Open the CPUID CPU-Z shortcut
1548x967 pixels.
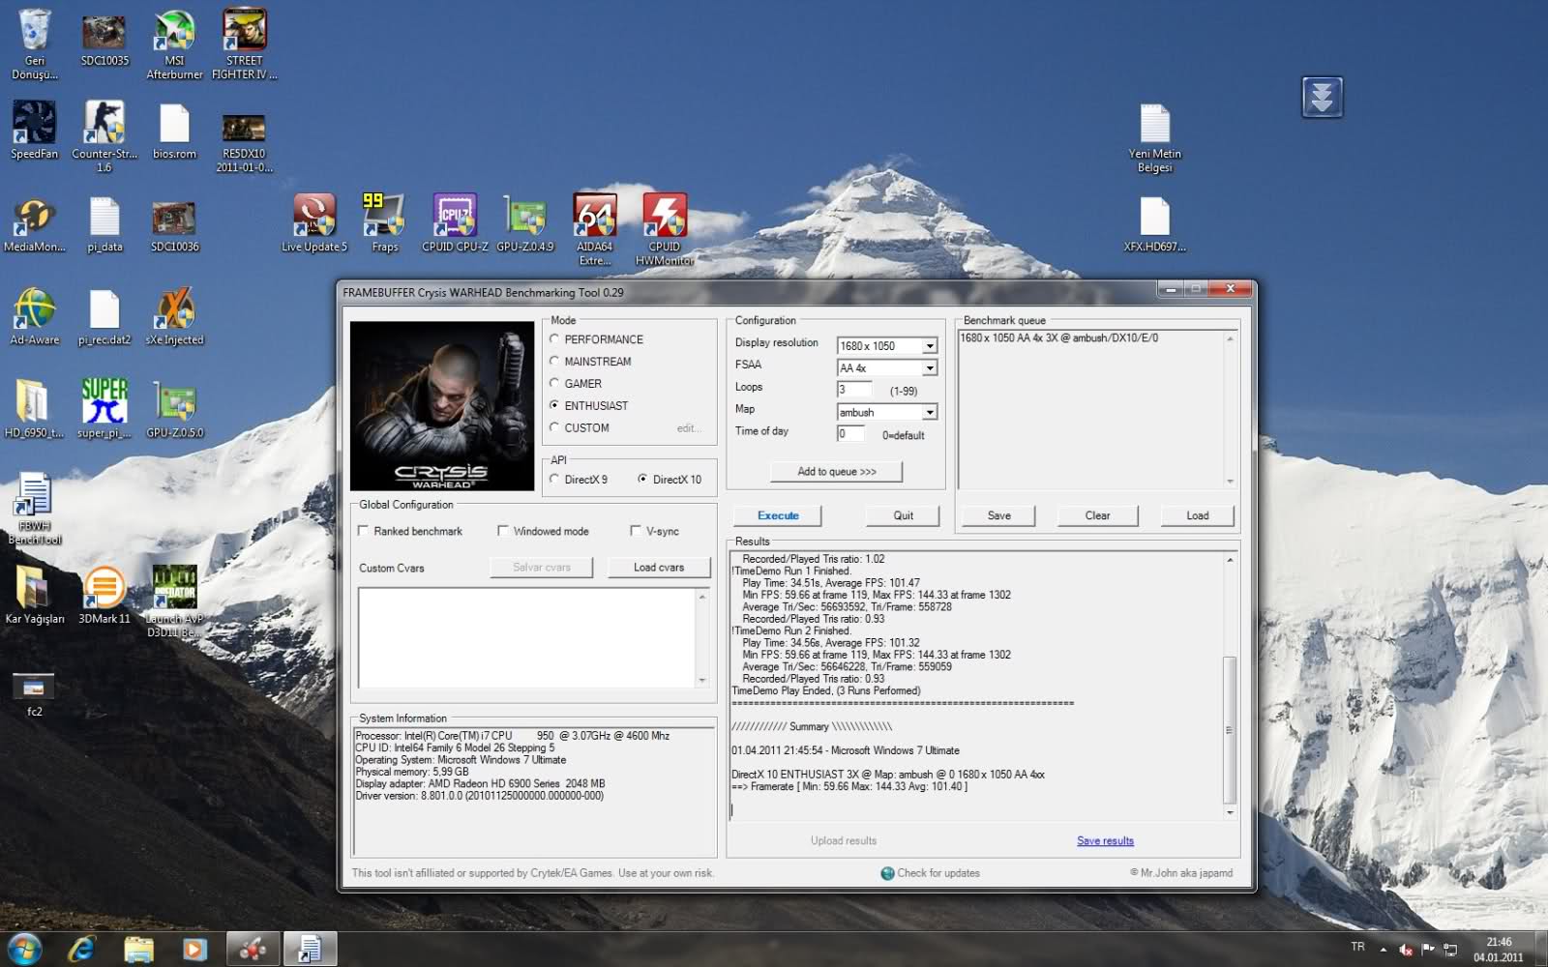455,224
